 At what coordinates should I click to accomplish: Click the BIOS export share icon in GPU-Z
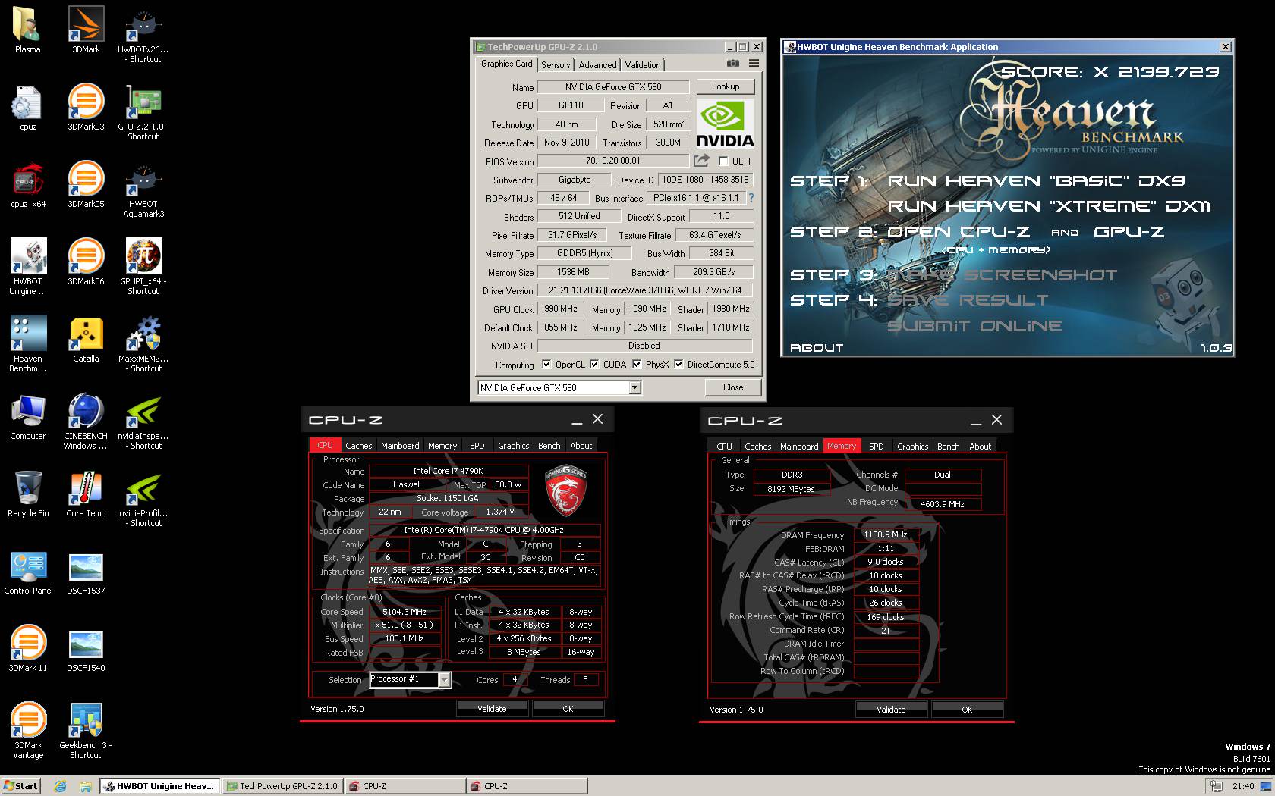click(701, 161)
